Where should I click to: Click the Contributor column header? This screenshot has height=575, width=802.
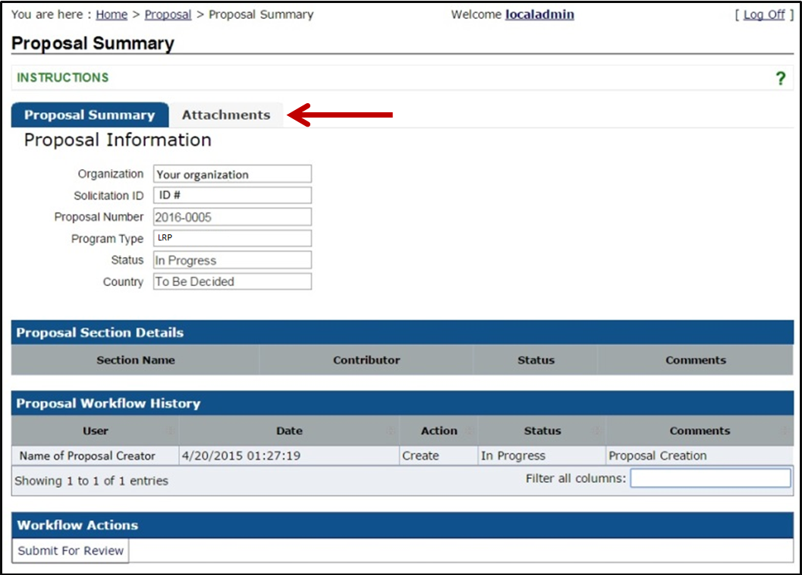tap(366, 360)
